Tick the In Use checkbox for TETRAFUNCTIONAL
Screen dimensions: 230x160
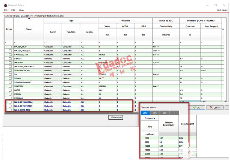click(x=10, y=71)
